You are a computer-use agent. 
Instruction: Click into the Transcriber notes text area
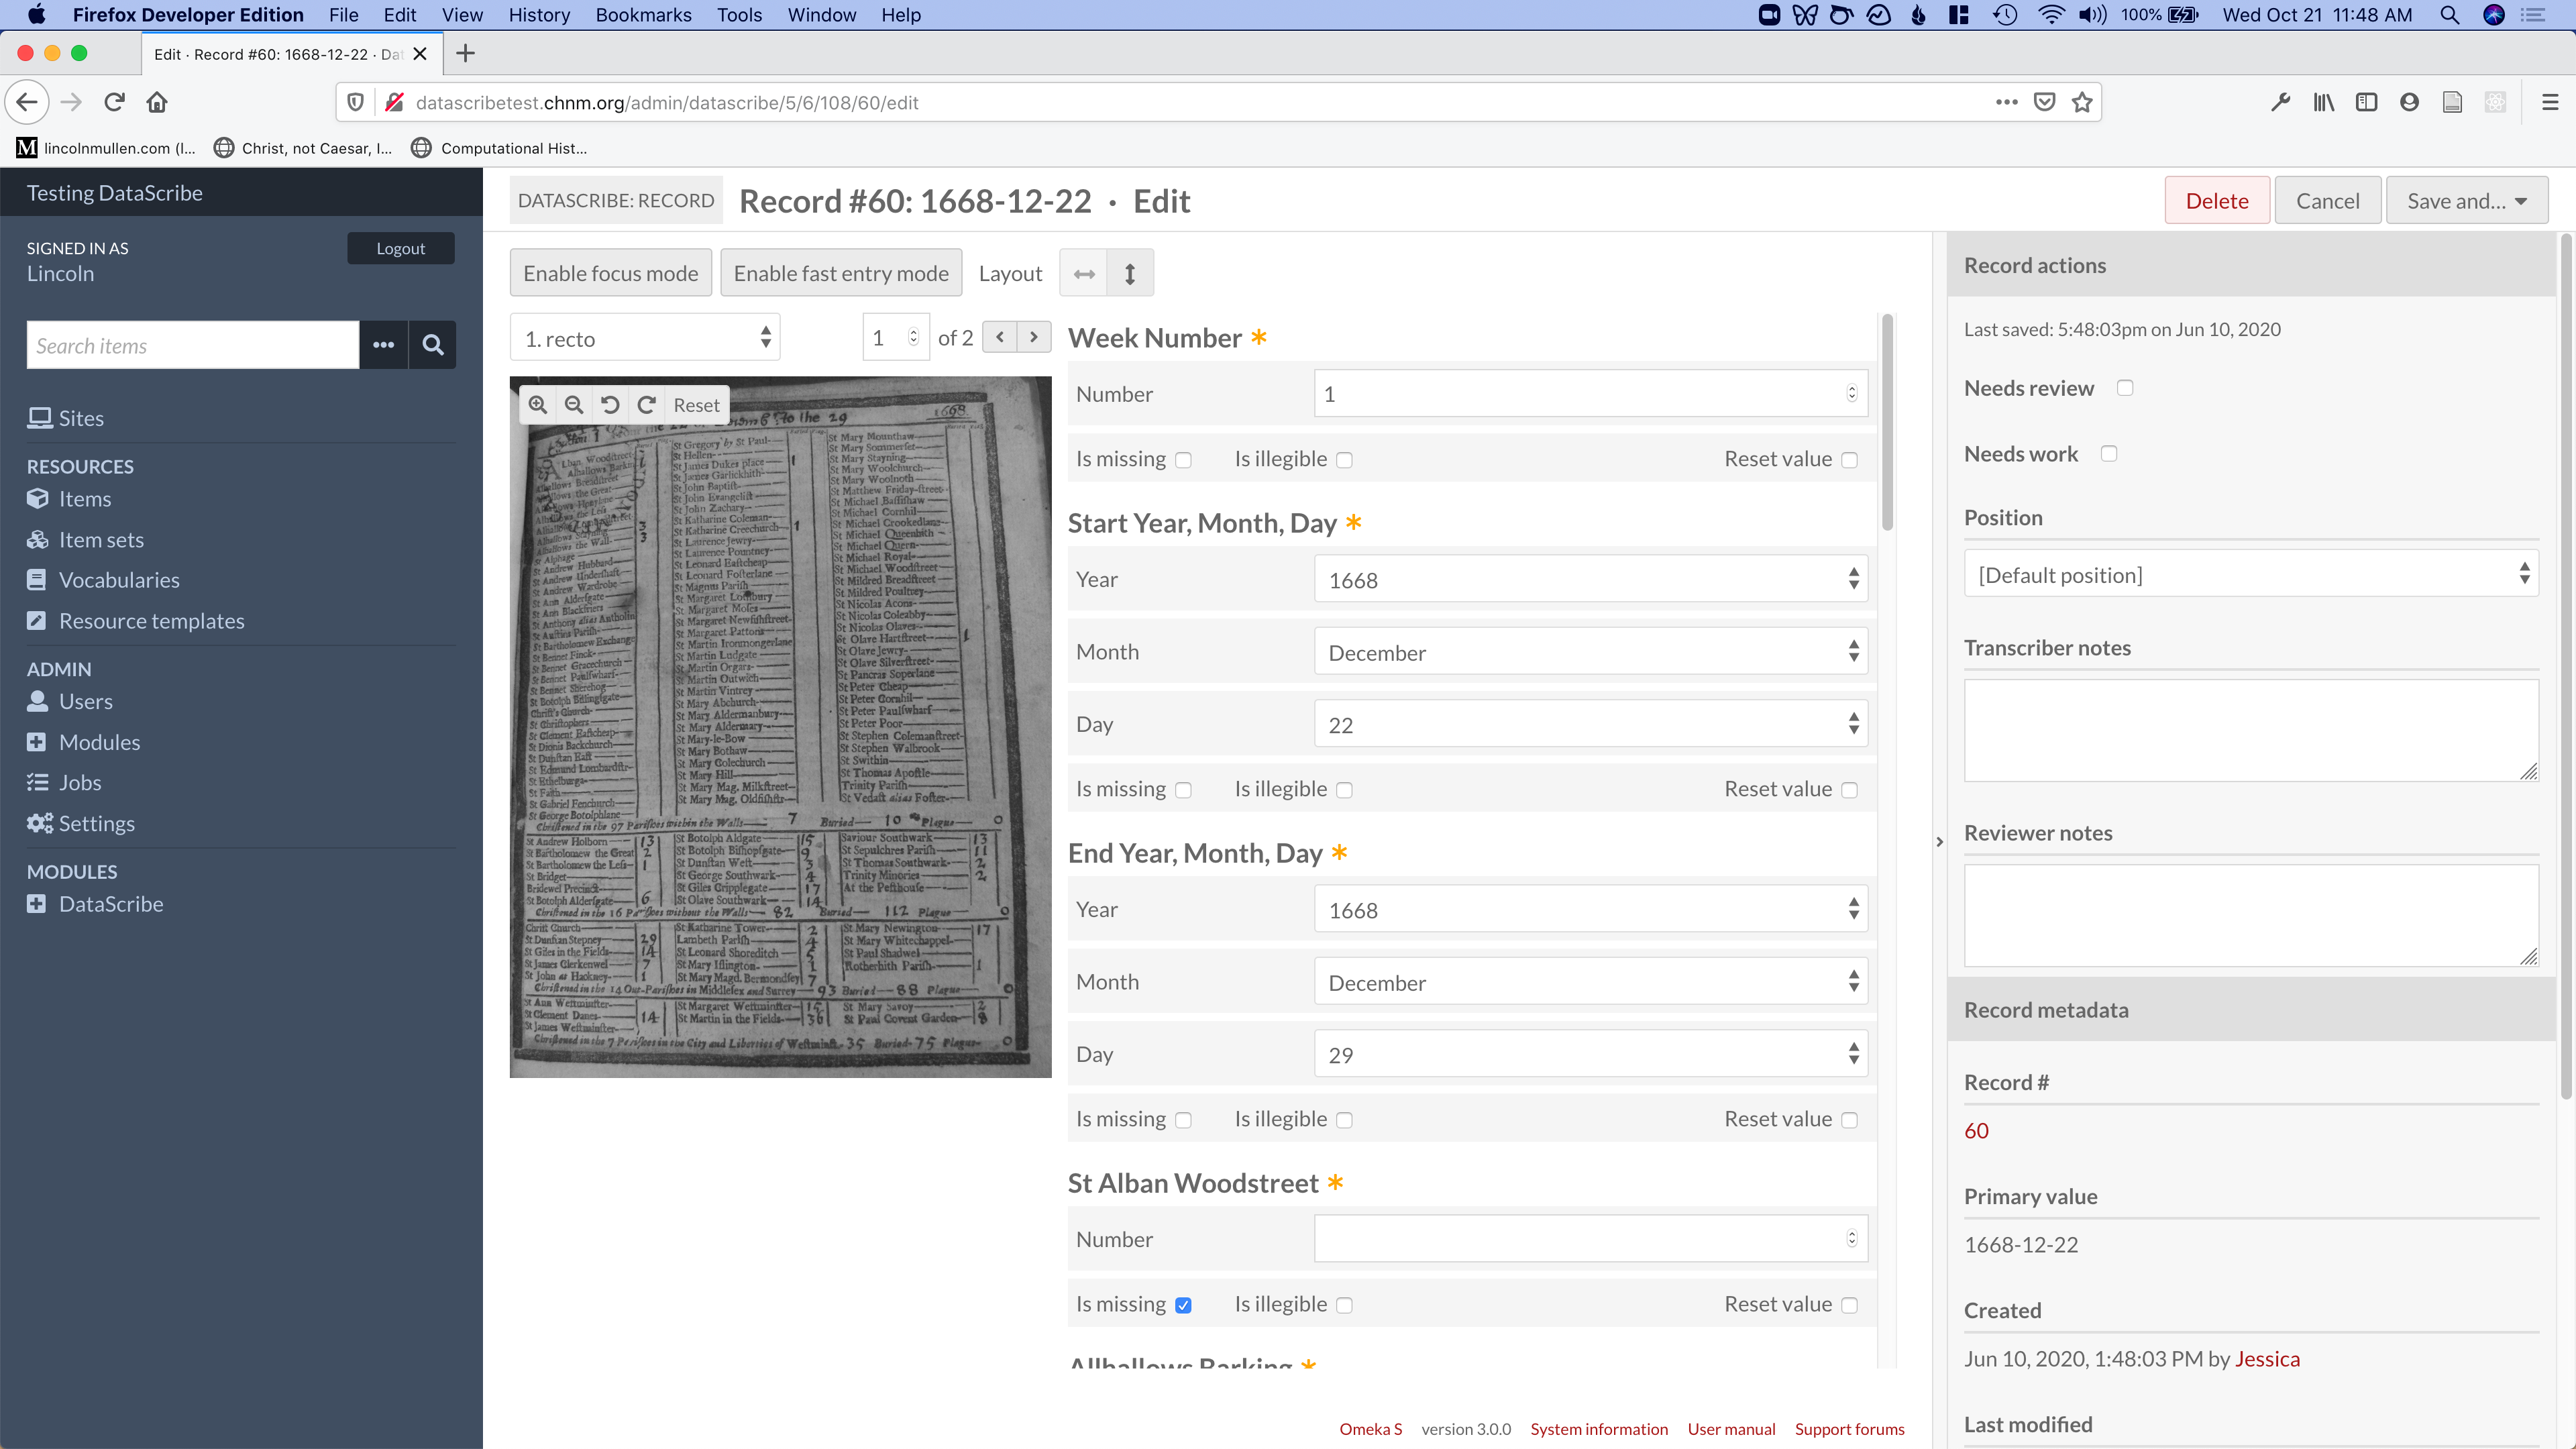[2250, 730]
